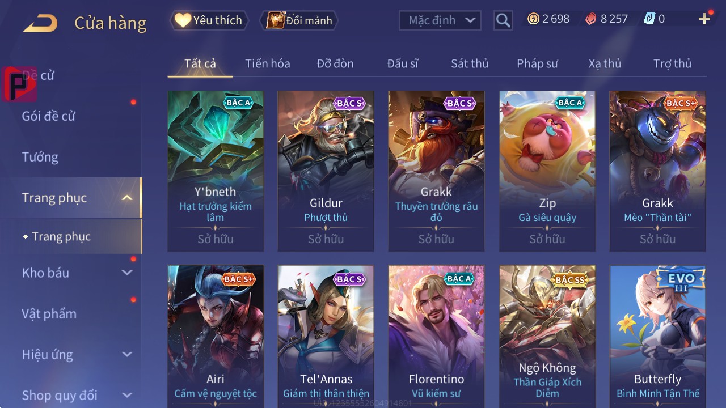Expand the Kho báu sidebar section
This screenshot has height=408, width=726.
[127, 273]
